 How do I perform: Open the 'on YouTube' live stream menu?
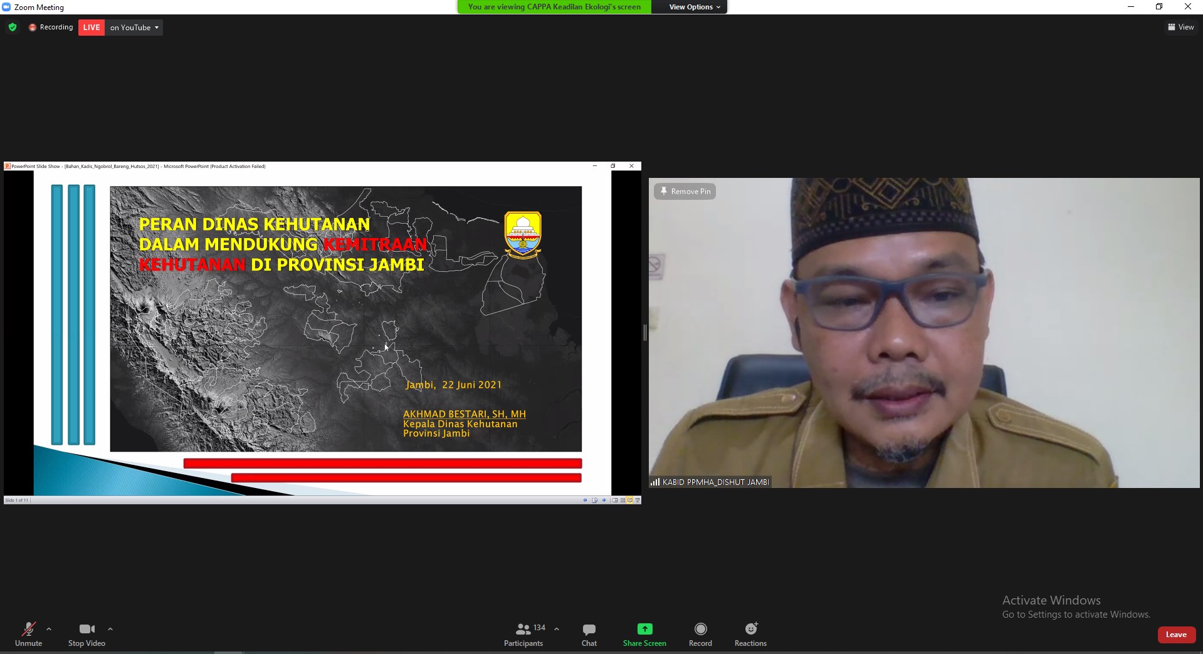134,28
